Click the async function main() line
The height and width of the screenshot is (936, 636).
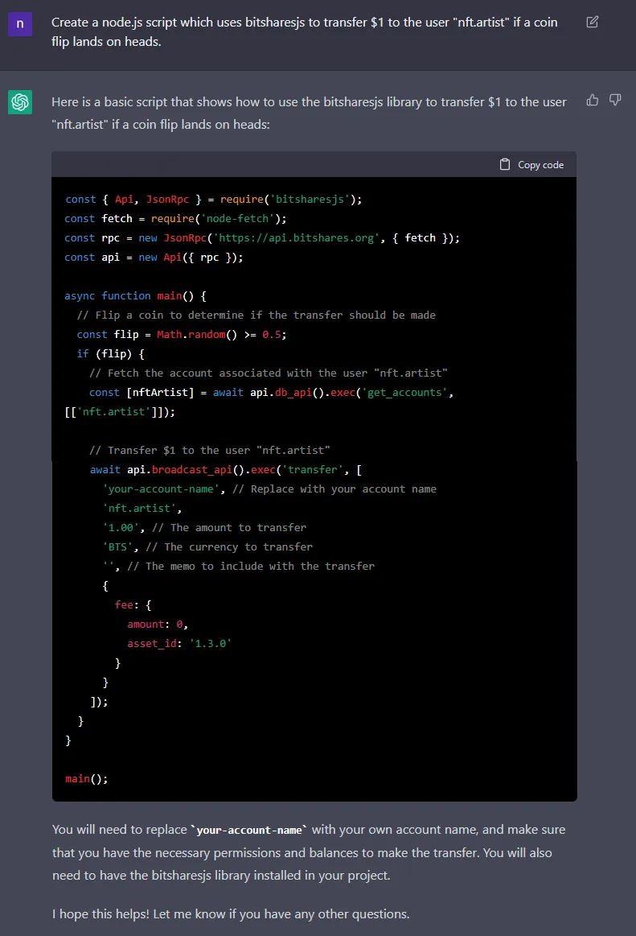(x=135, y=295)
